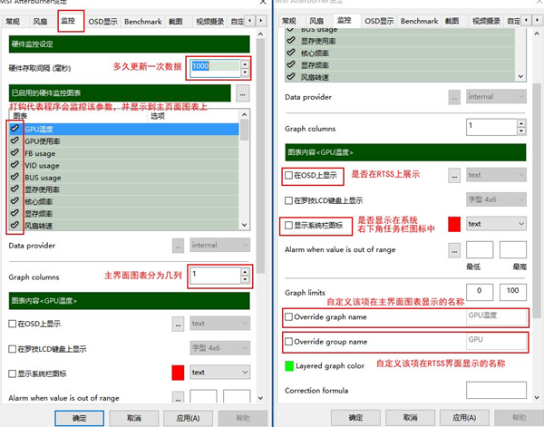The height and width of the screenshot is (427, 544).
Task: Switch to 风扇 tab in left window
Action: [40, 22]
